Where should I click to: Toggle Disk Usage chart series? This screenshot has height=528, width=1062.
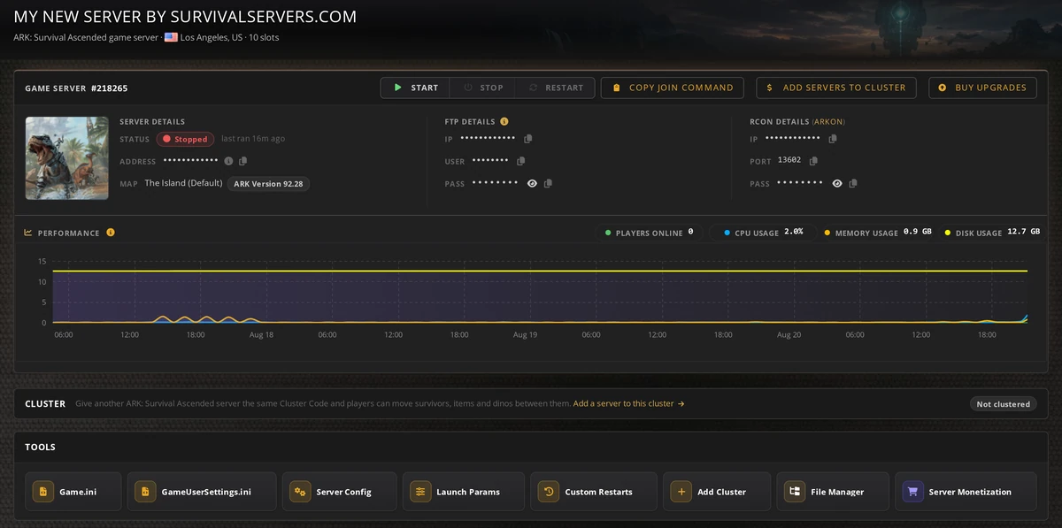(x=992, y=233)
